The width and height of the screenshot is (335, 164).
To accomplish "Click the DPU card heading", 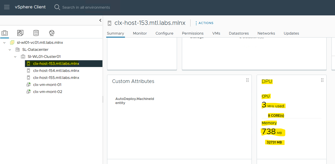I will coord(267,81).
